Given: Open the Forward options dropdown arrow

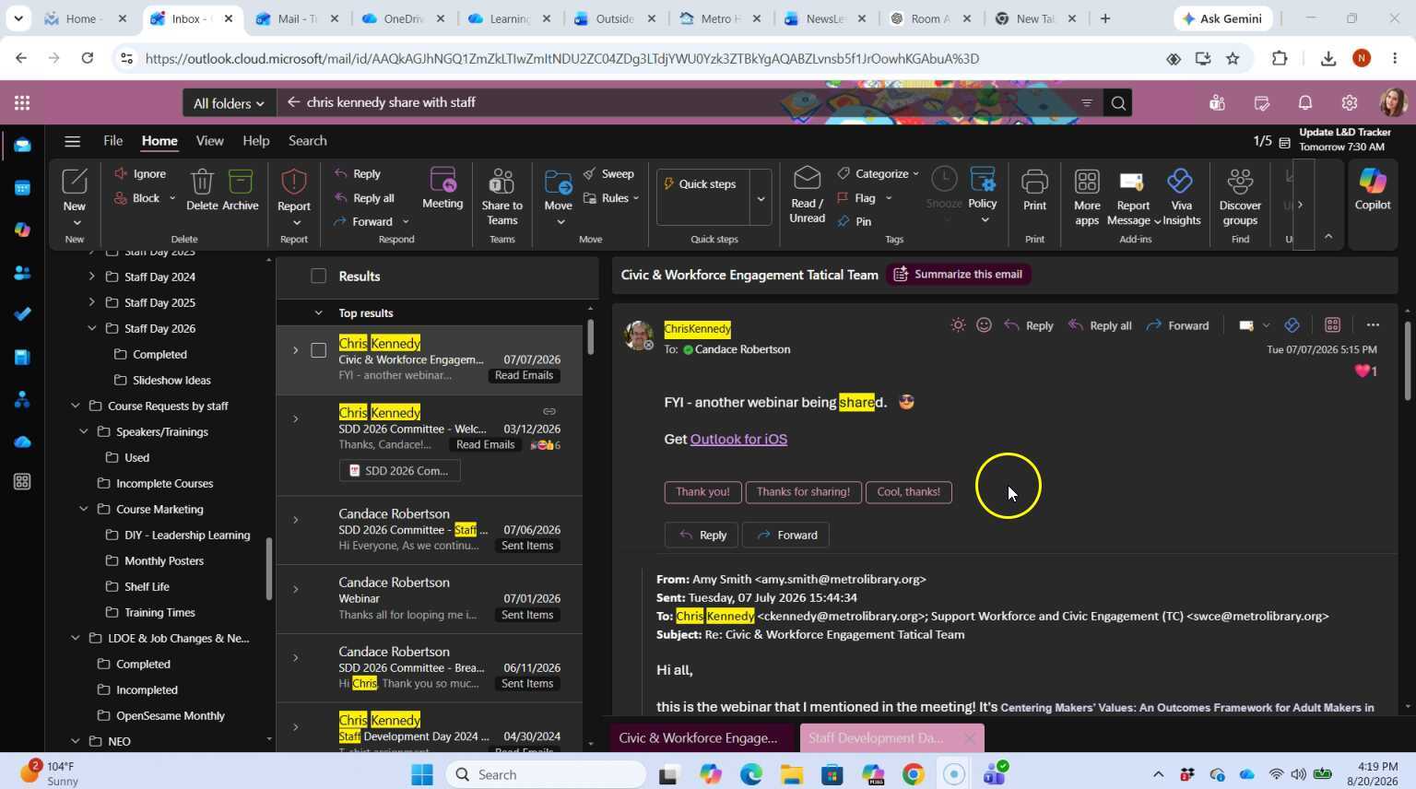Looking at the screenshot, I should point(406,222).
